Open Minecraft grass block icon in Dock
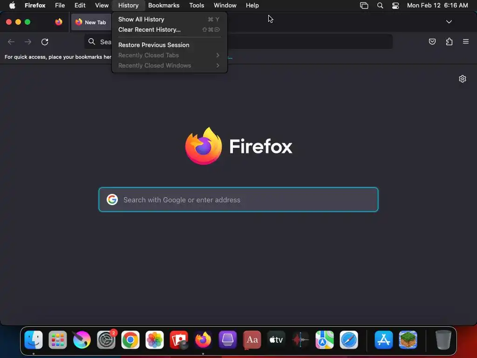The image size is (477, 358). coord(408,340)
